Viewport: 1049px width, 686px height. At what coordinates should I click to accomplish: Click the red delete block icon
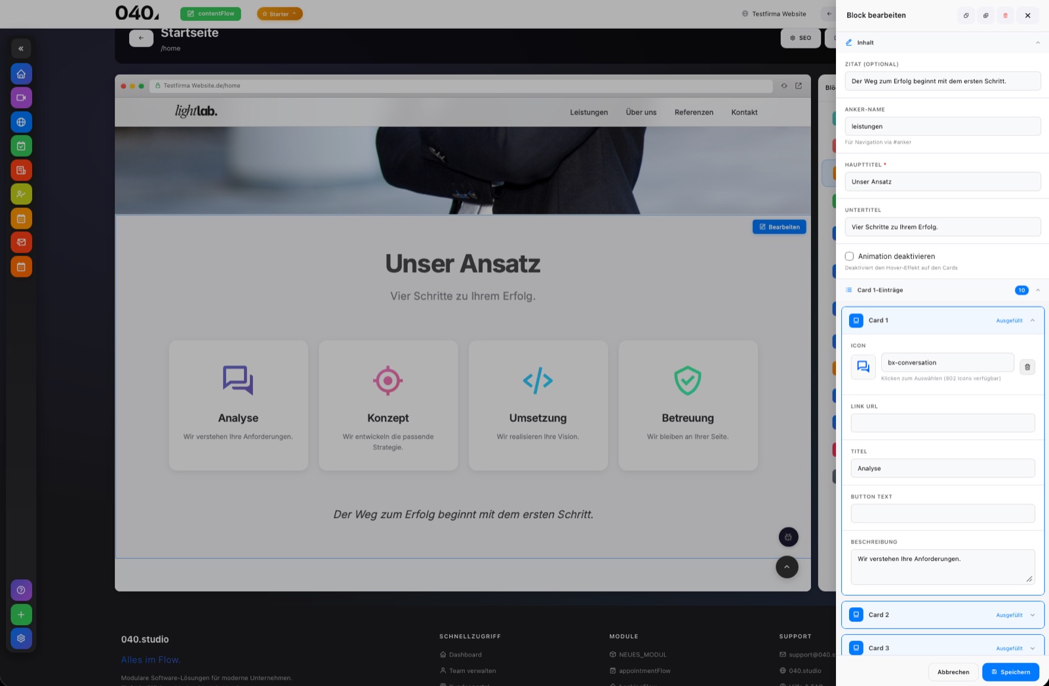coord(1005,15)
